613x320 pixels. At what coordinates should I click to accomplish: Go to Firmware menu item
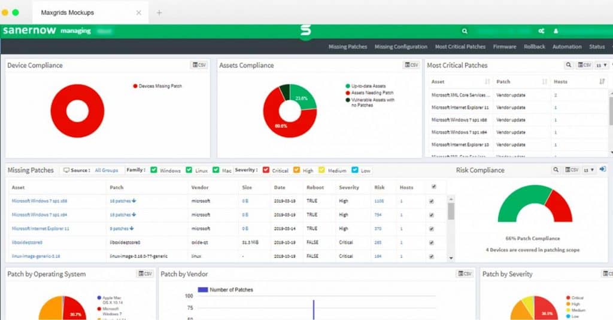point(504,47)
